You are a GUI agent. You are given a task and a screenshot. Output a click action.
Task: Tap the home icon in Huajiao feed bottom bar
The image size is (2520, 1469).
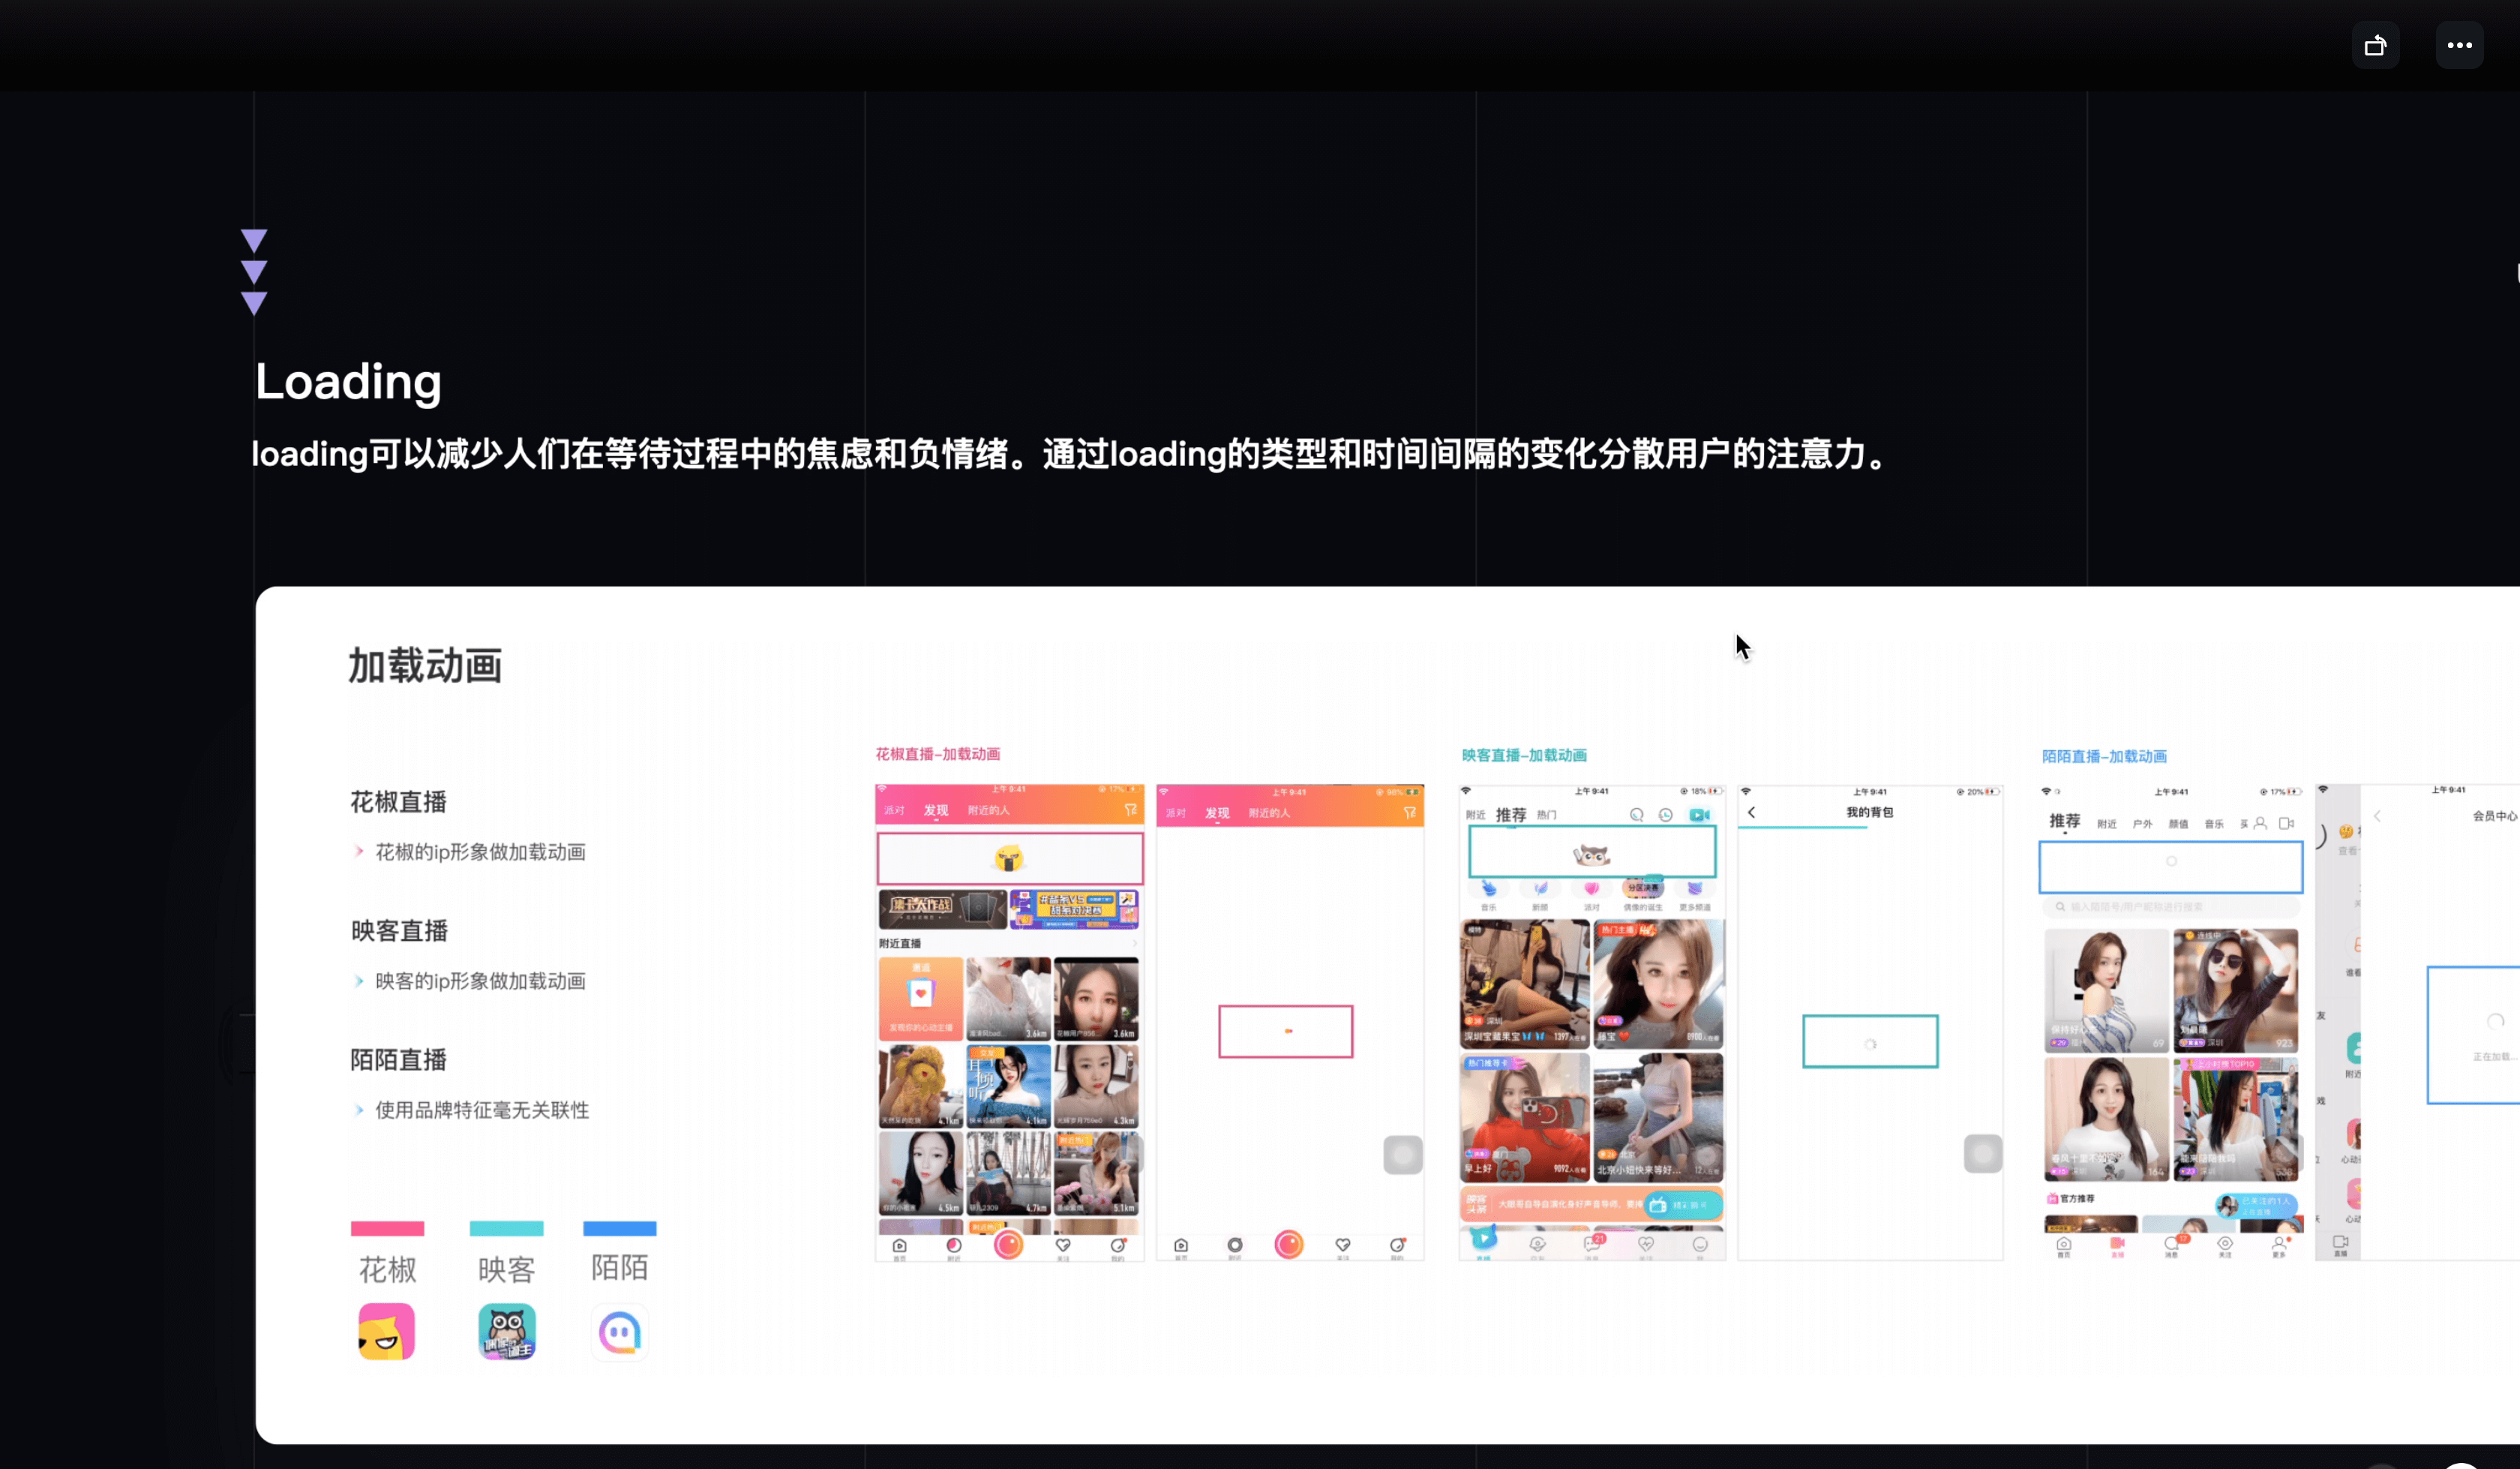pyautogui.click(x=899, y=1246)
